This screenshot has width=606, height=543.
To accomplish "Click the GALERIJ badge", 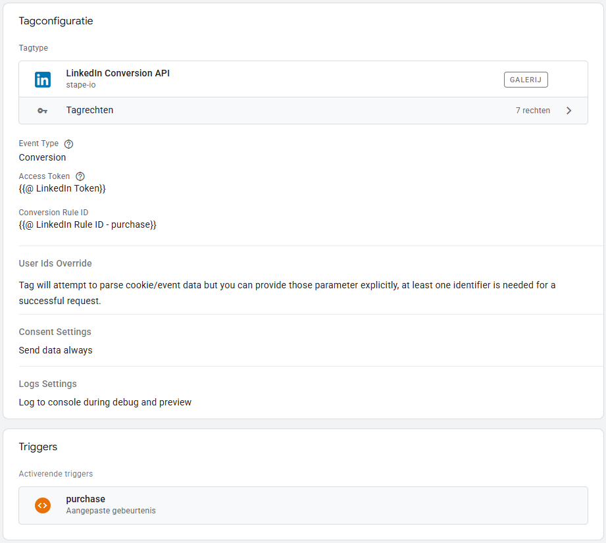I will [526, 80].
